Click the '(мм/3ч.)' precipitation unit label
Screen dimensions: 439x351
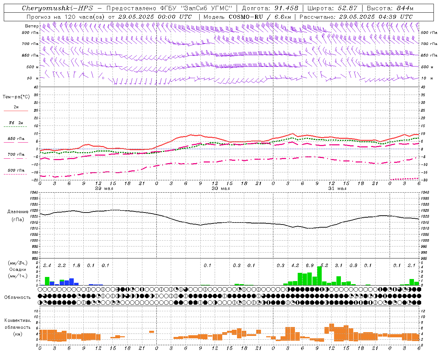coord(18,263)
